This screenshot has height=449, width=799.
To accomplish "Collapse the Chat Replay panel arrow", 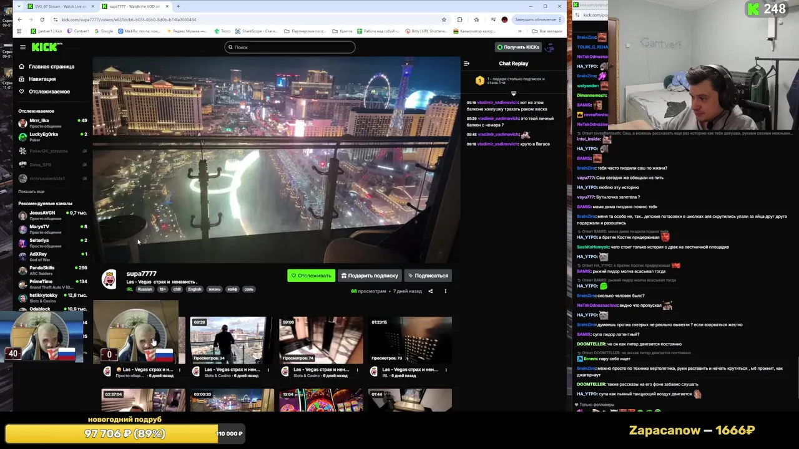I will (x=466, y=63).
